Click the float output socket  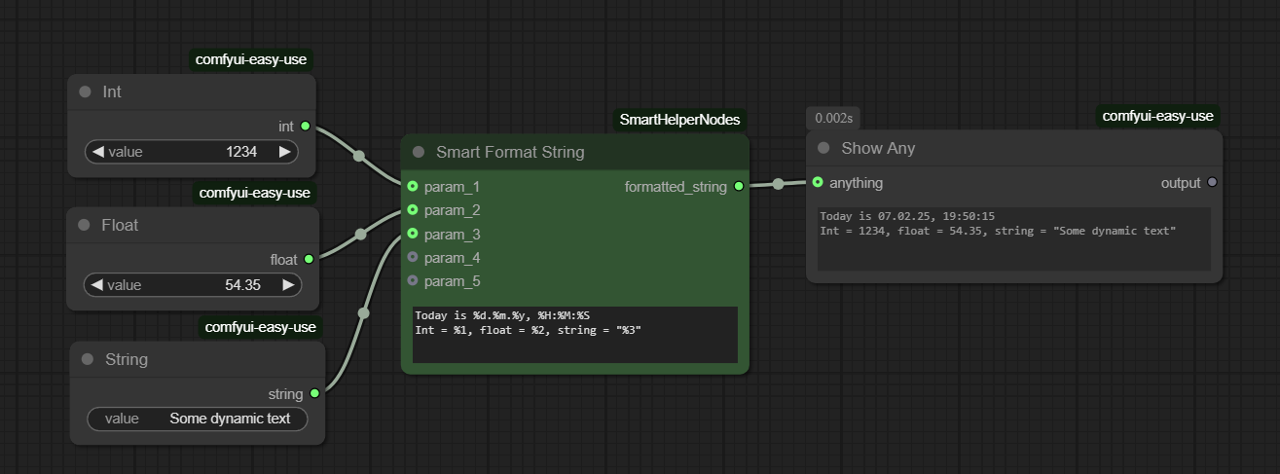(309, 259)
